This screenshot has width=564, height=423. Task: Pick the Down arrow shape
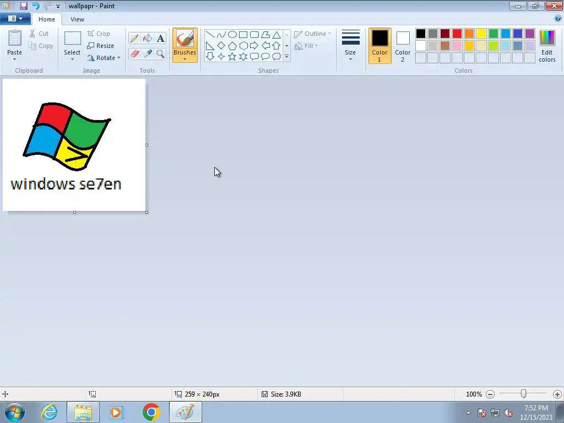tap(210, 57)
